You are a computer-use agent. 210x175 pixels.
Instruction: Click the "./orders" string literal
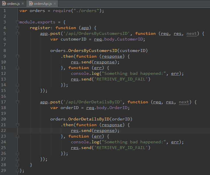tap(86, 11)
